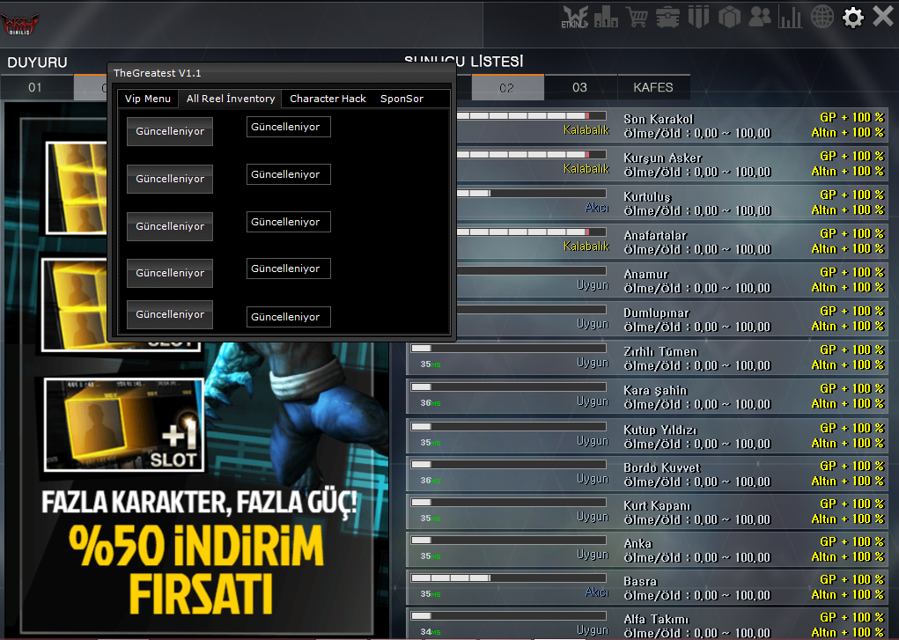Open the Character Hack tab
The width and height of the screenshot is (899, 640).
(328, 99)
